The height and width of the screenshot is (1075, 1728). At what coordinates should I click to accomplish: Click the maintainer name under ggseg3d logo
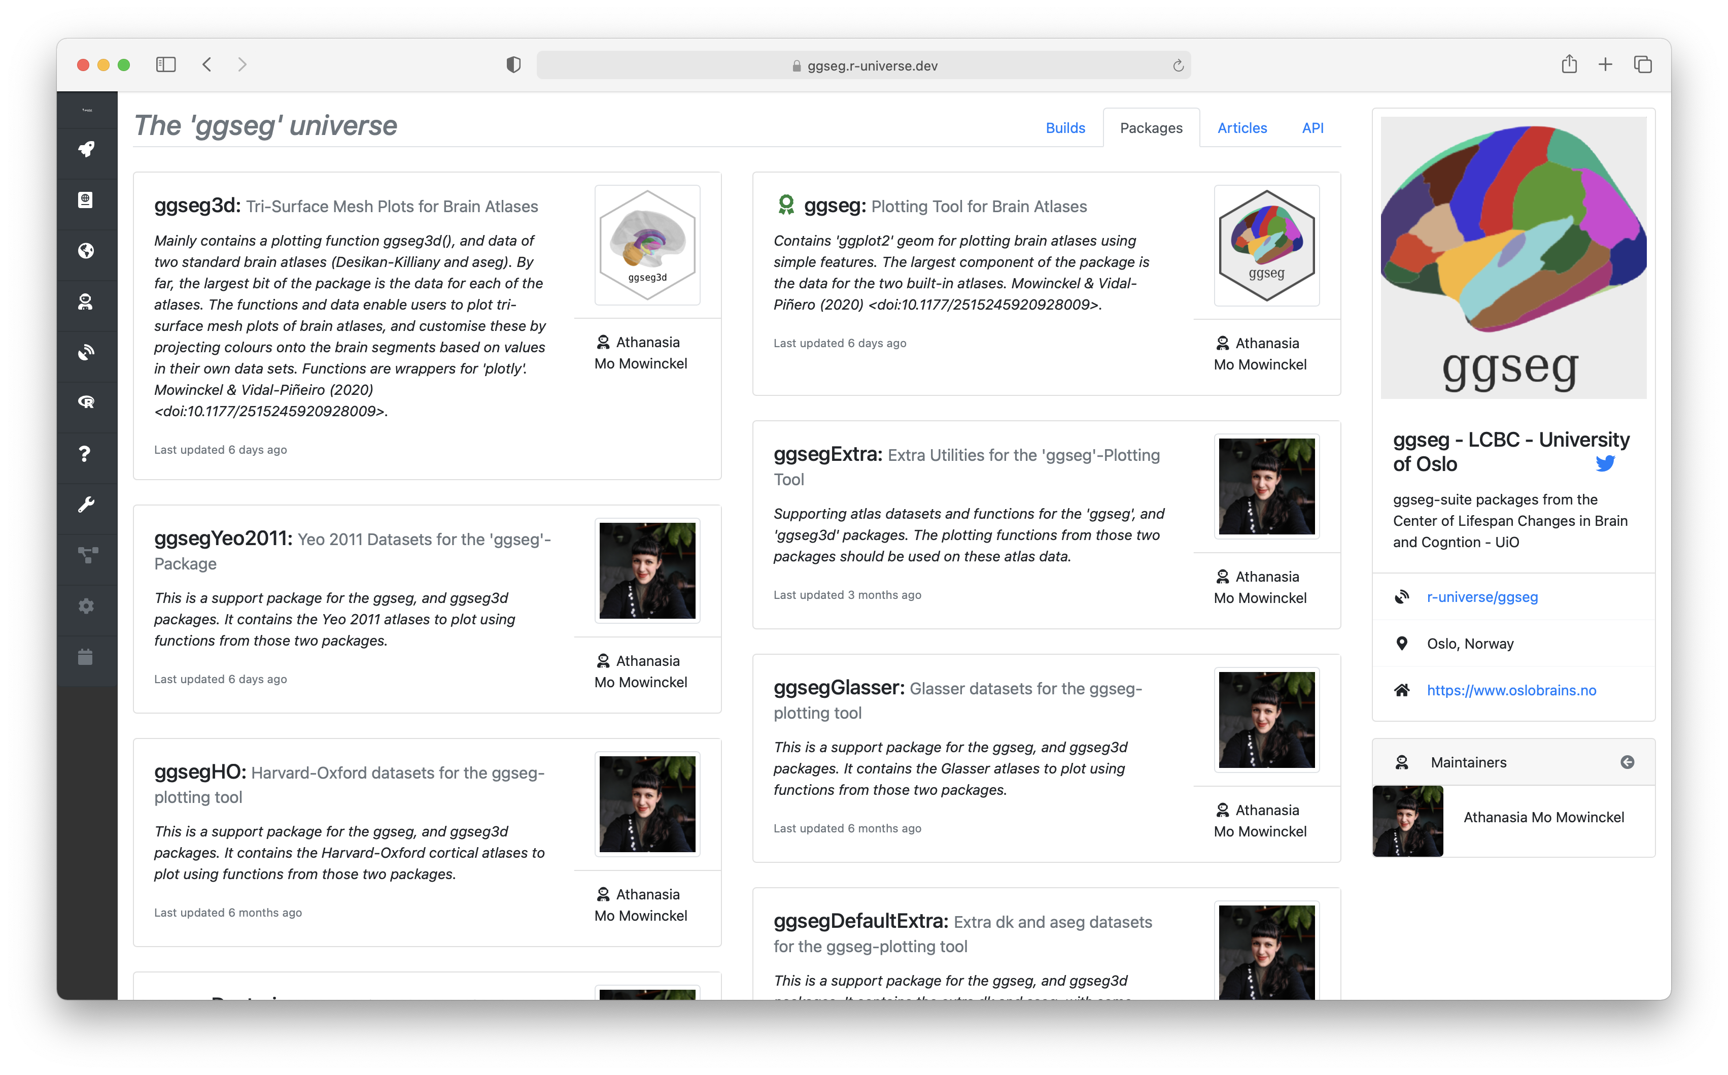pos(641,353)
